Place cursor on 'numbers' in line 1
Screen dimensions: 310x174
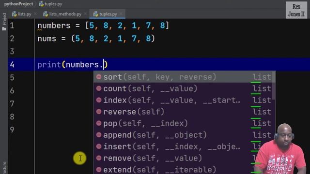[54, 26]
